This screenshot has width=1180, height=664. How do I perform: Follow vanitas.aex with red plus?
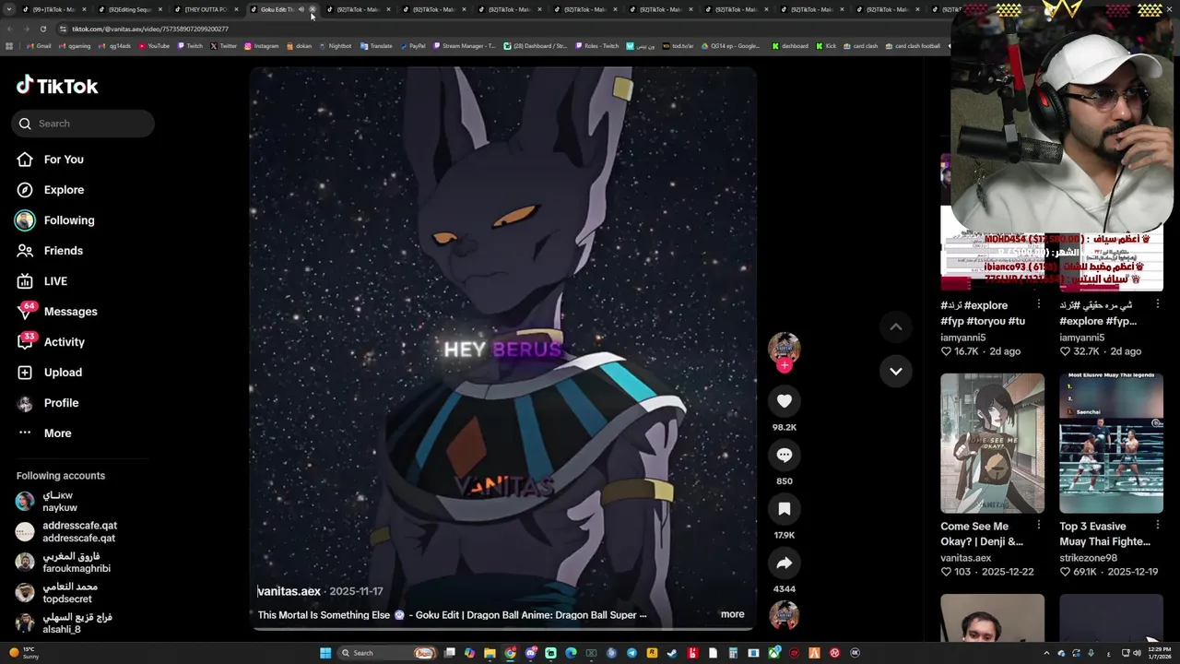785,365
